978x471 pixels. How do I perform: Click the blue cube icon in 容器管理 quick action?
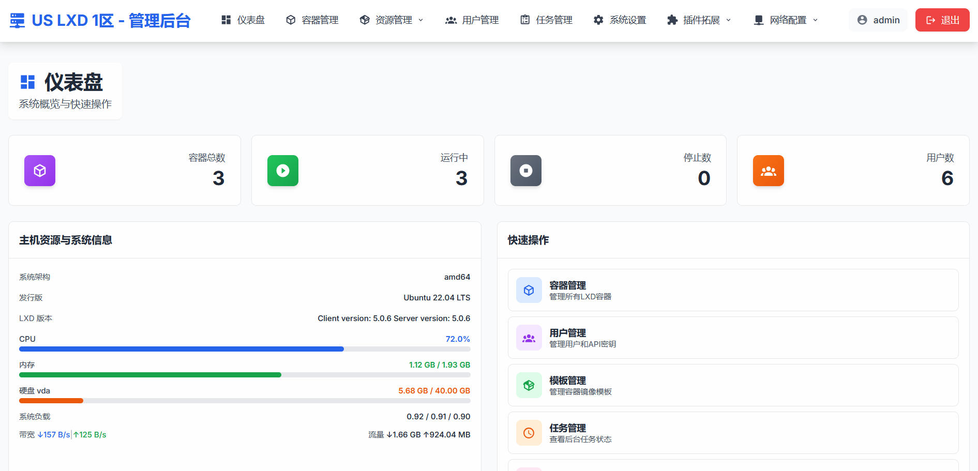[529, 290]
